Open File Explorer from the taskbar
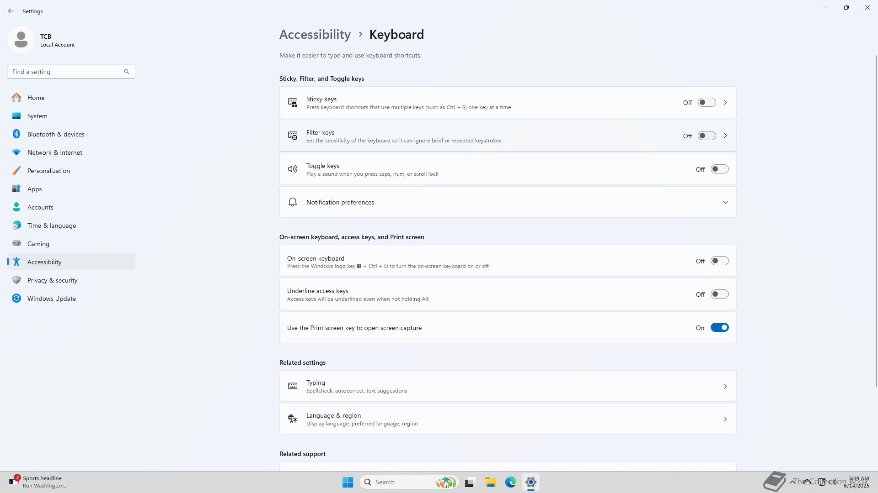The image size is (878, 493). (x=490, y=482)
